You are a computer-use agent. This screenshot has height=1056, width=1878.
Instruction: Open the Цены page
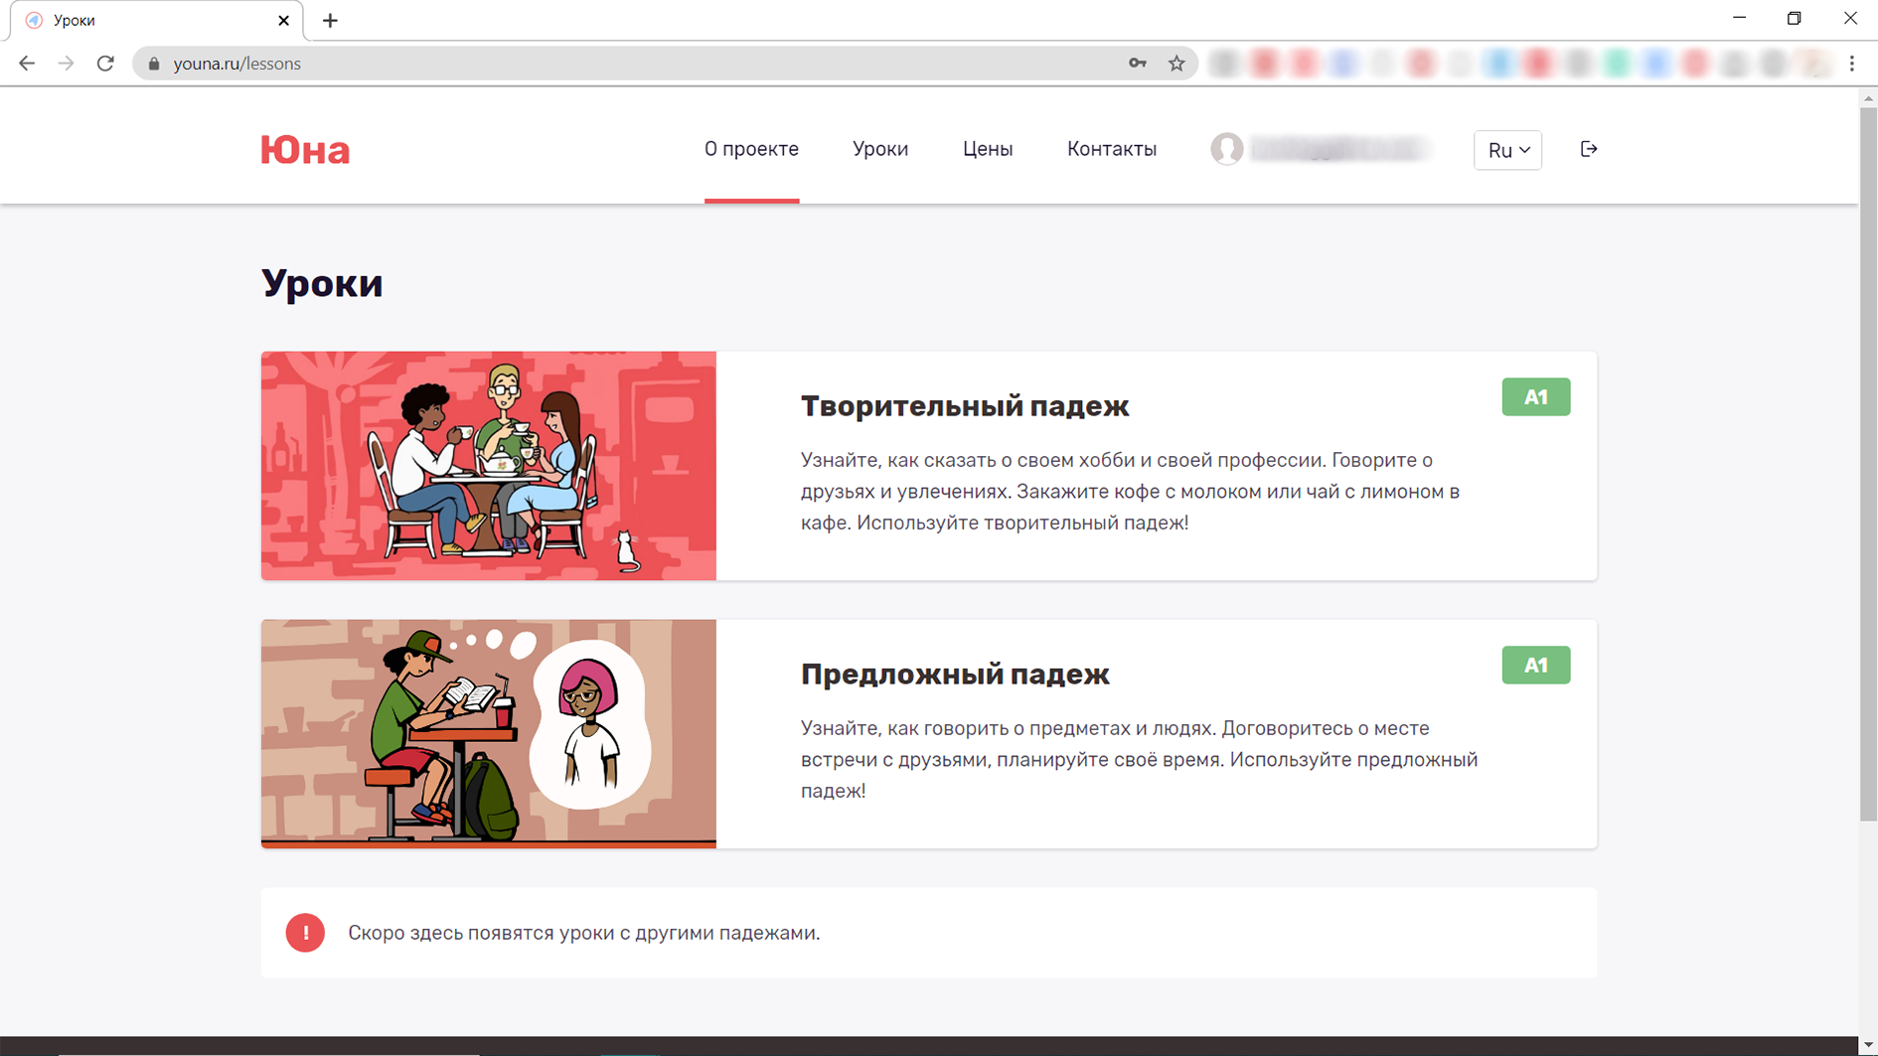[987, 149]
